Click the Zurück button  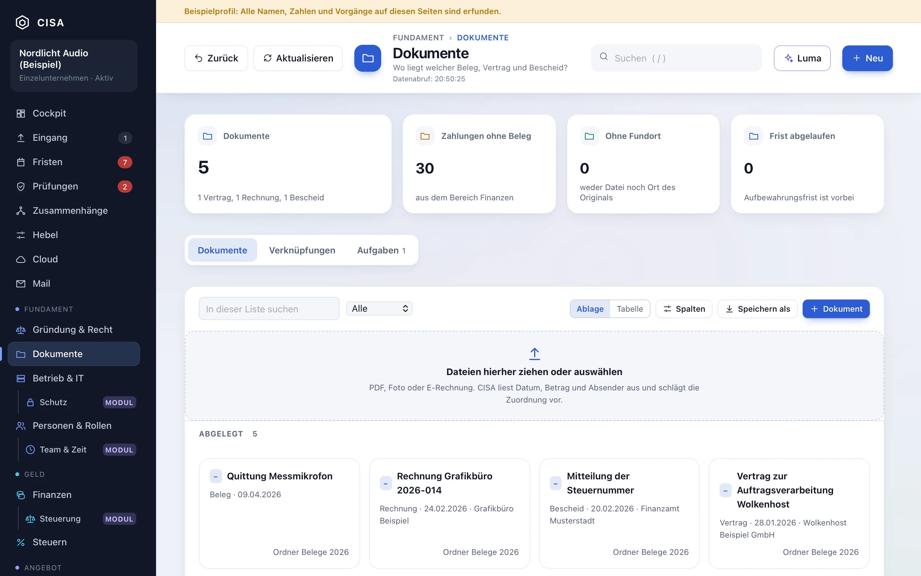coord(216,58)
